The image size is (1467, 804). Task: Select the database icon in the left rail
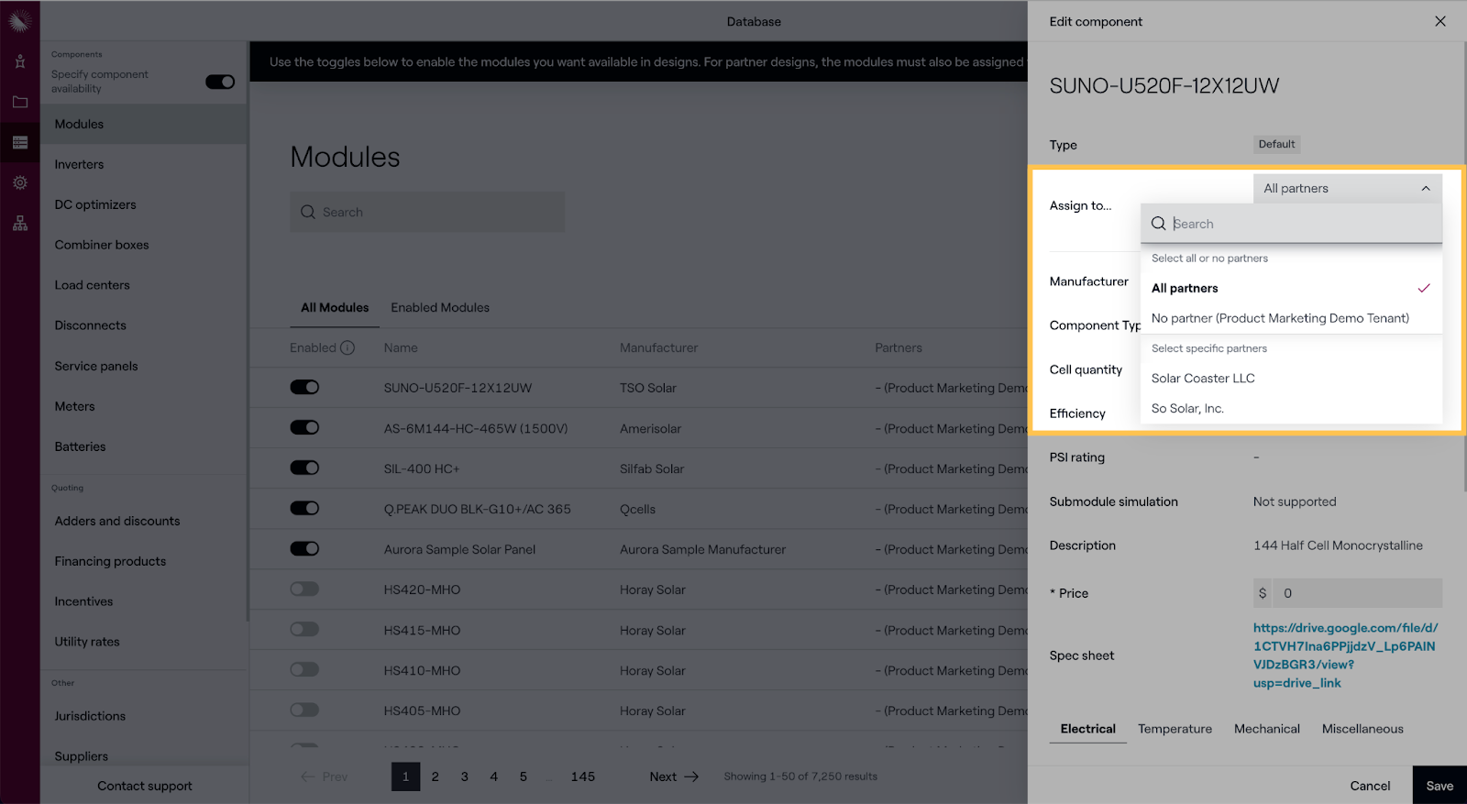pos(19,142)
